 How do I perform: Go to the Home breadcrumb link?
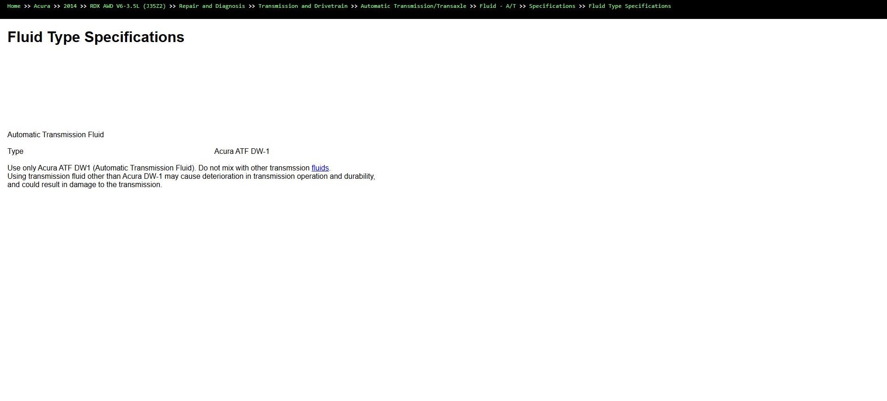(14, 6)
